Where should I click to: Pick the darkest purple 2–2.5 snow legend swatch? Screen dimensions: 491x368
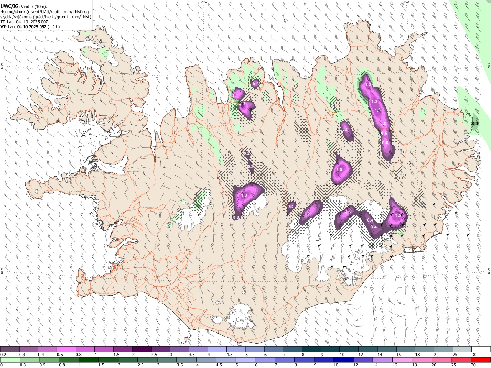142,349
